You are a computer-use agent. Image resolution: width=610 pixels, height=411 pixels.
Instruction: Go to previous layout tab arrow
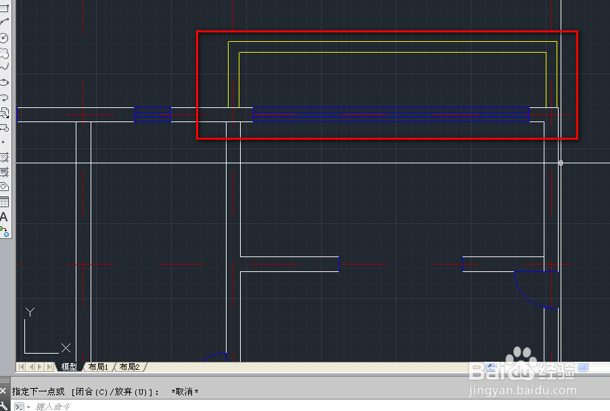coord(30,366)
